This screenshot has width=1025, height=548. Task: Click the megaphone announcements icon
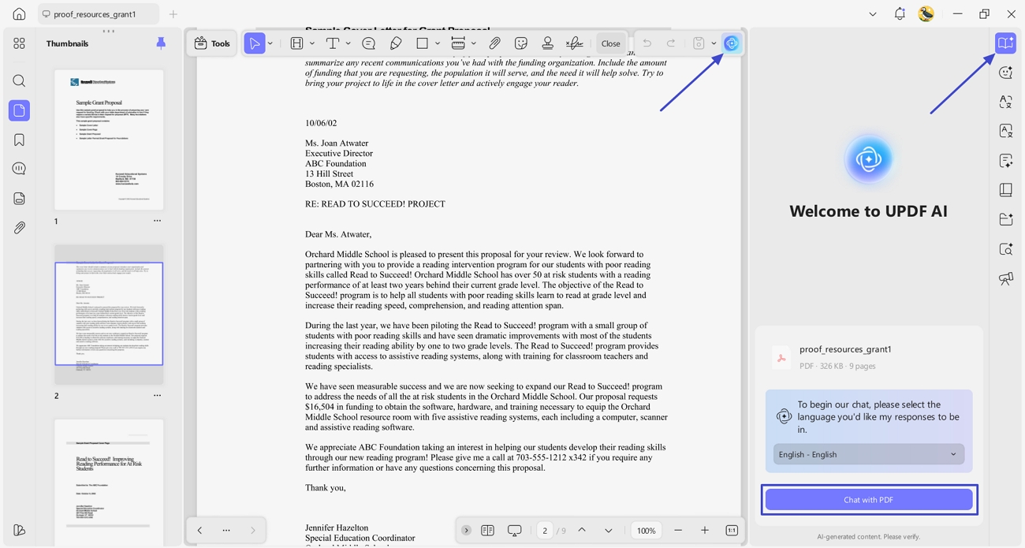1005,278
